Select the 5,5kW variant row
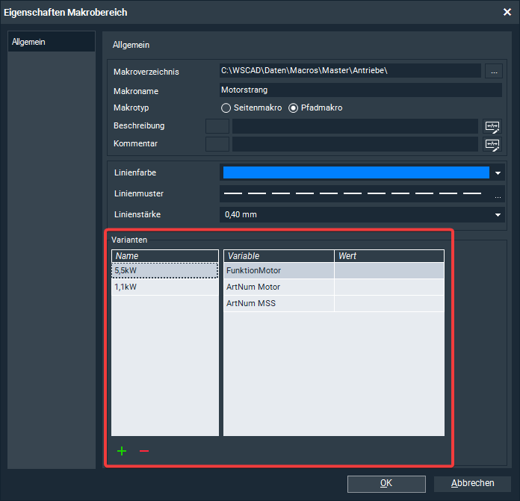Image resolution: width=520 pixels, height=501 pixels. pyautogui.click(x=164, y=270)
